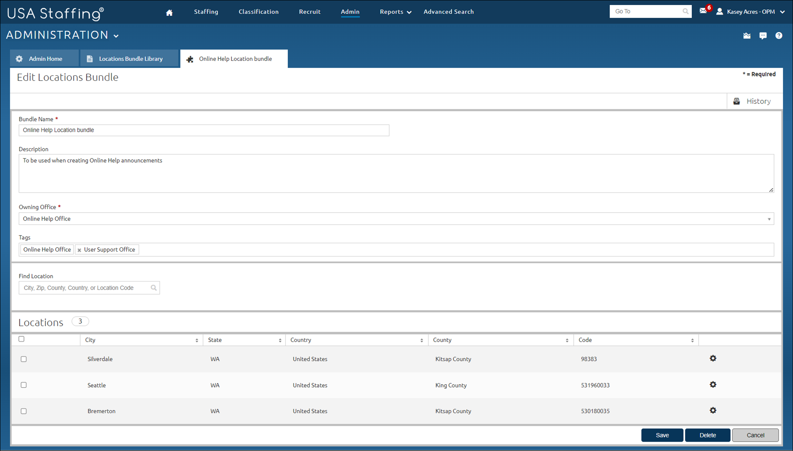This screenshot has height=451, width=793.
Task: Click the Find Location search magnifier icon
Action: (x=154, y=288)
